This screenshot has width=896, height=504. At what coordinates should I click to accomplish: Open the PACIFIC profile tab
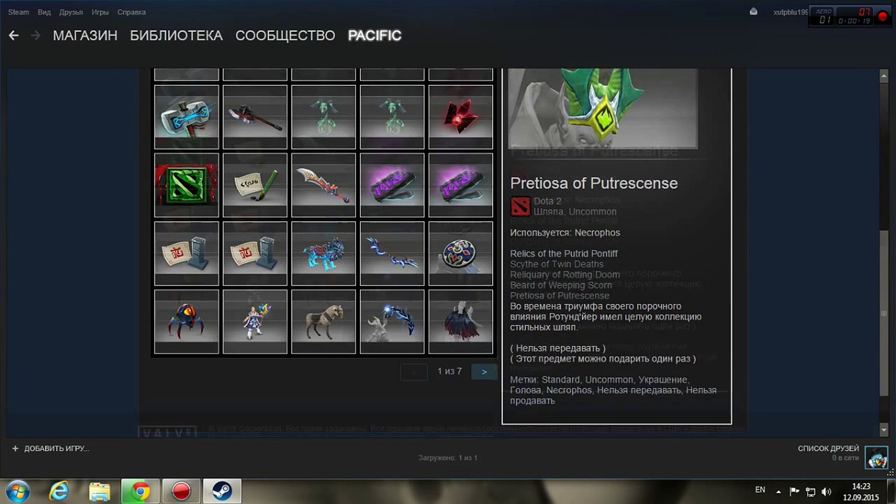(375, 35)
